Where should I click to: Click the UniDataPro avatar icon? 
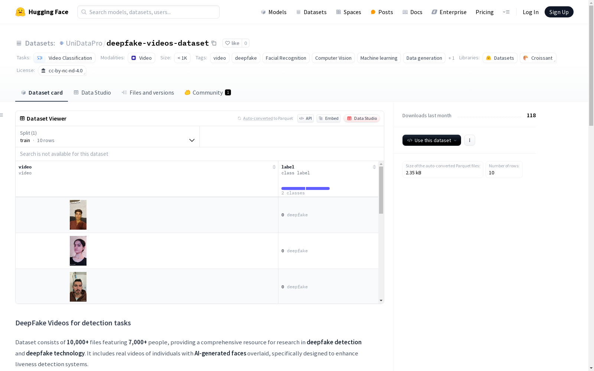pos(62,43)
